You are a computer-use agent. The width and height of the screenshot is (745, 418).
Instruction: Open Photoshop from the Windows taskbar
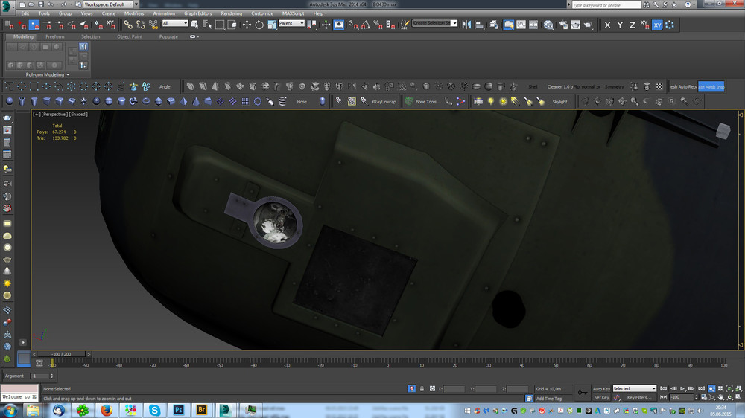click(x=180, y=410)
